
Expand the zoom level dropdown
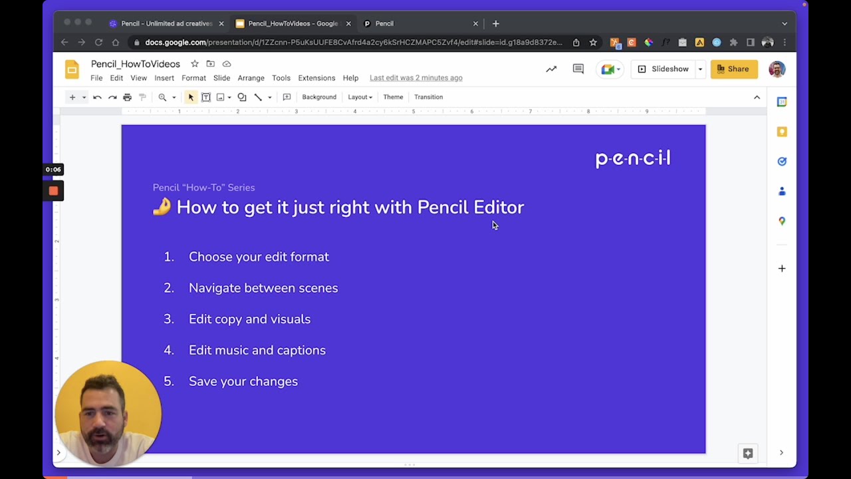(174, 97)
